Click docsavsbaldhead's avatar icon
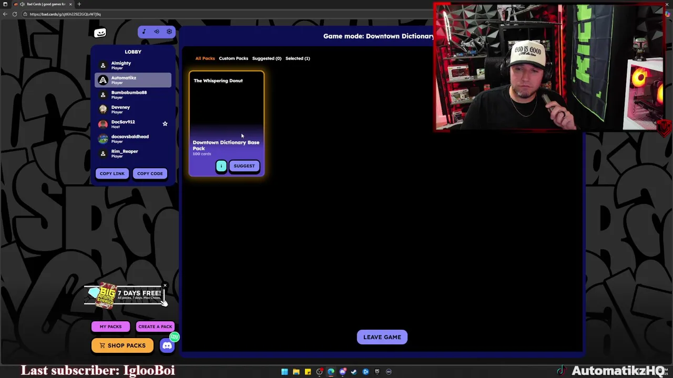Viewport: 673px width, 378px height. [x=103, y=139]
